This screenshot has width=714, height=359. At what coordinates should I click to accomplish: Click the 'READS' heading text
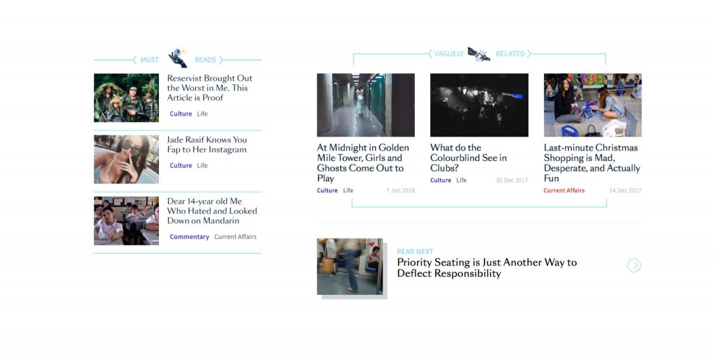[x=206, y=60]
